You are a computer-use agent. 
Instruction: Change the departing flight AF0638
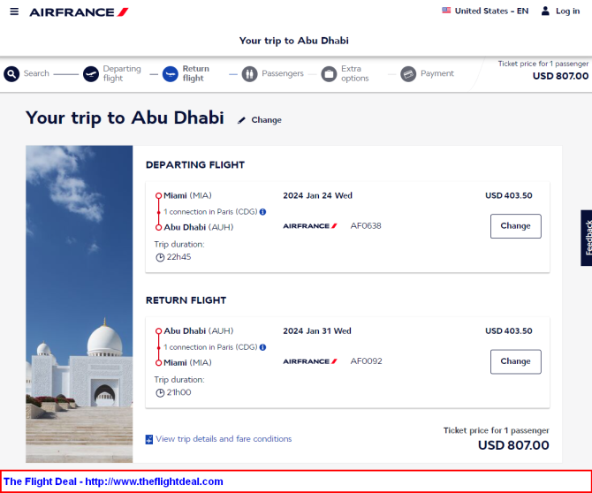516,226
